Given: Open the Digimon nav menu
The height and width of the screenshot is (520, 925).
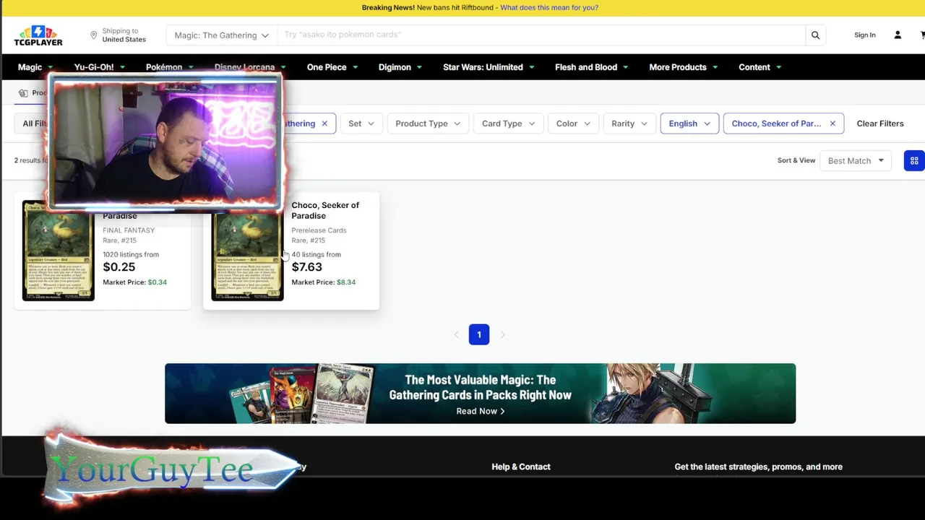Looking at the screenshot, I should click(400, 67).
